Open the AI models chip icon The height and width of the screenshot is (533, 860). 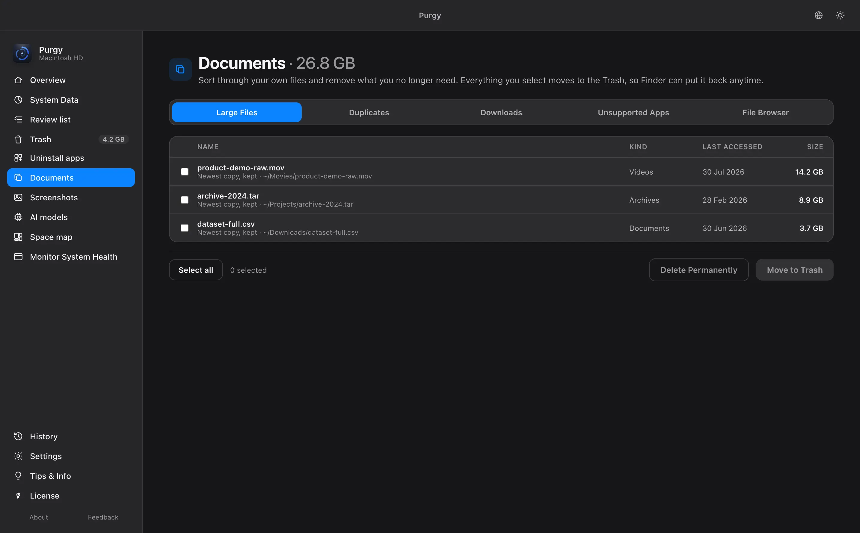[18, 217]
